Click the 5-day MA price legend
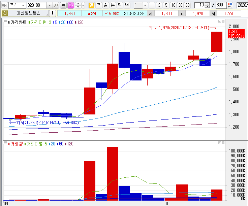This screenshot has width=248, height=206. [55, 23]
